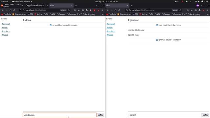Toggle sidebar icon in right window toolbar
The image size is (210, 118).
pos(196,10)
